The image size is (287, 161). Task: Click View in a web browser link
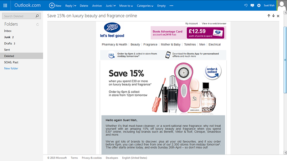click(x=214, y=24)
